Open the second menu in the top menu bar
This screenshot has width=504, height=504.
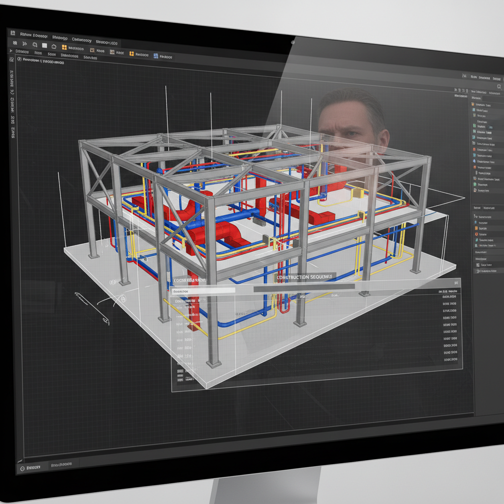60,37
